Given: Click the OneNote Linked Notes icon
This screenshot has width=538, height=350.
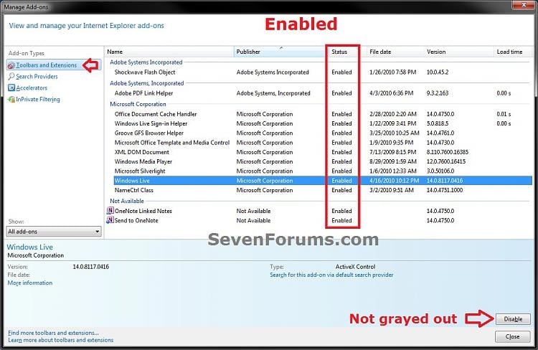Looking at the screenshot, I should (x=110, y=211).
